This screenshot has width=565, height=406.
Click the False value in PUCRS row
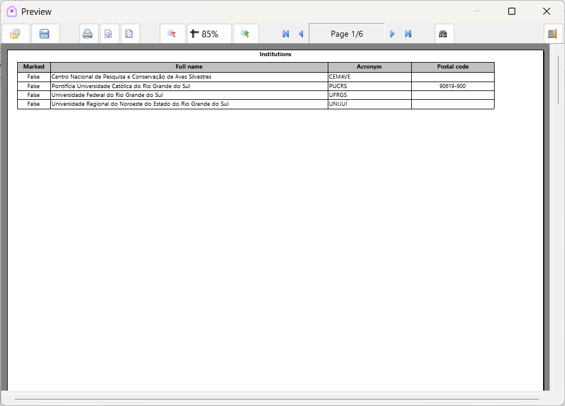pos(34,86)
